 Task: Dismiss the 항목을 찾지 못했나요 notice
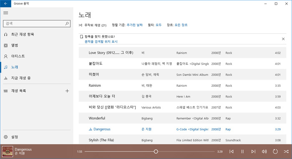click(x=283, y=39)
